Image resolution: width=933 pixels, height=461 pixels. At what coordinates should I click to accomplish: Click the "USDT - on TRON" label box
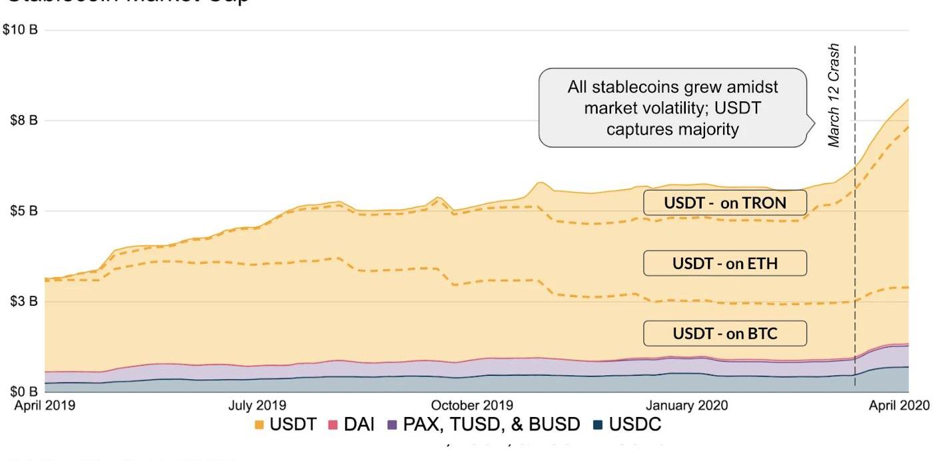click(724, 203)
